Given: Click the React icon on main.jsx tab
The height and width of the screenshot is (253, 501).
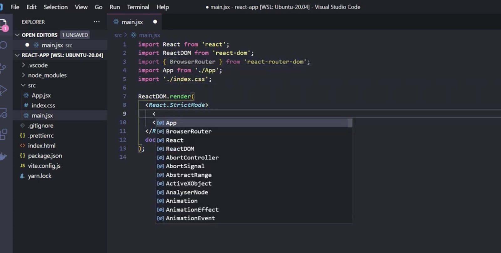Looking at the screenshot, I should click(116, 22).
